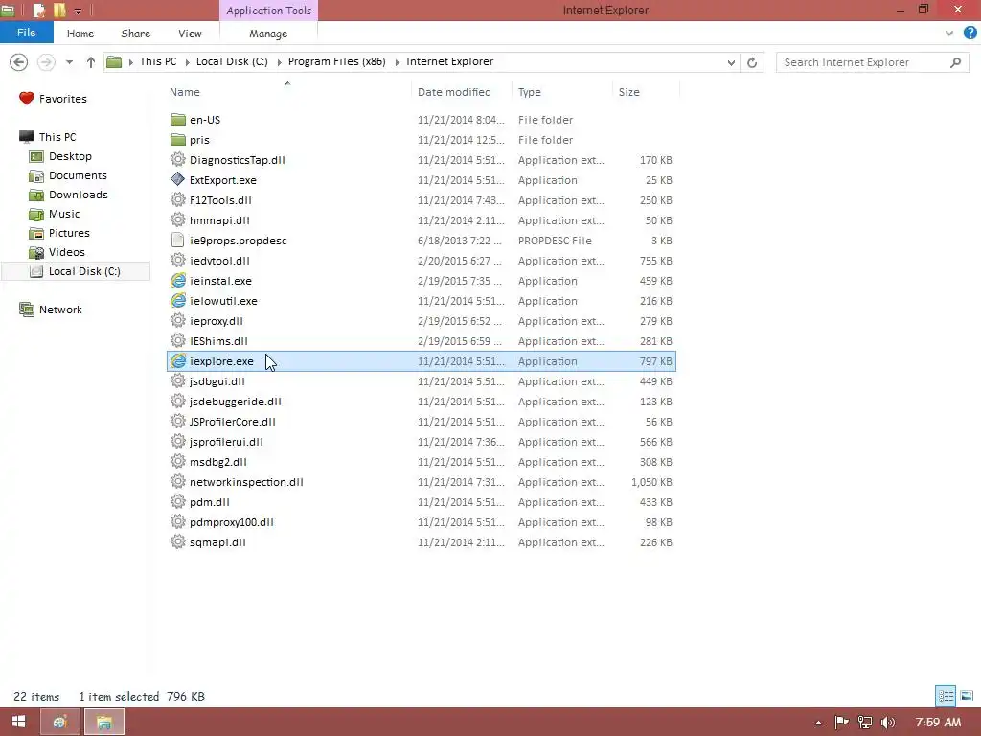Open the Manage tab under Application Tools
This screenshot has height=736, width=981.
[268, 34]
